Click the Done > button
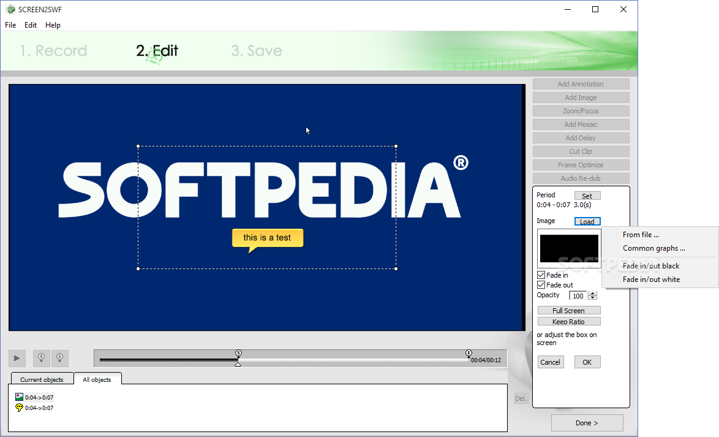The width and height of the screenshot is (719, 437). pyautogui.click(x=587, y=423)
